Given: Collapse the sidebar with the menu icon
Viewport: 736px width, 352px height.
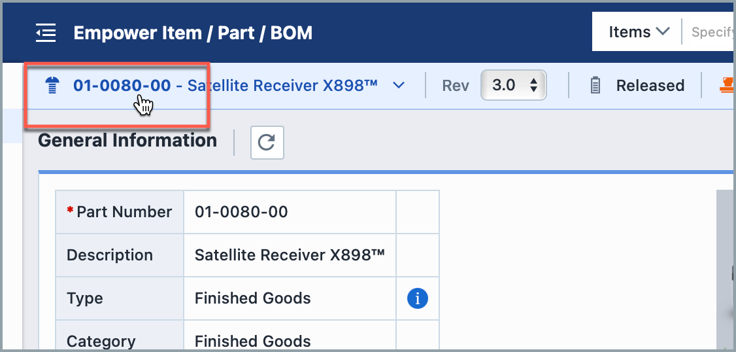Looking at the screenshot, I should [46, 33].
